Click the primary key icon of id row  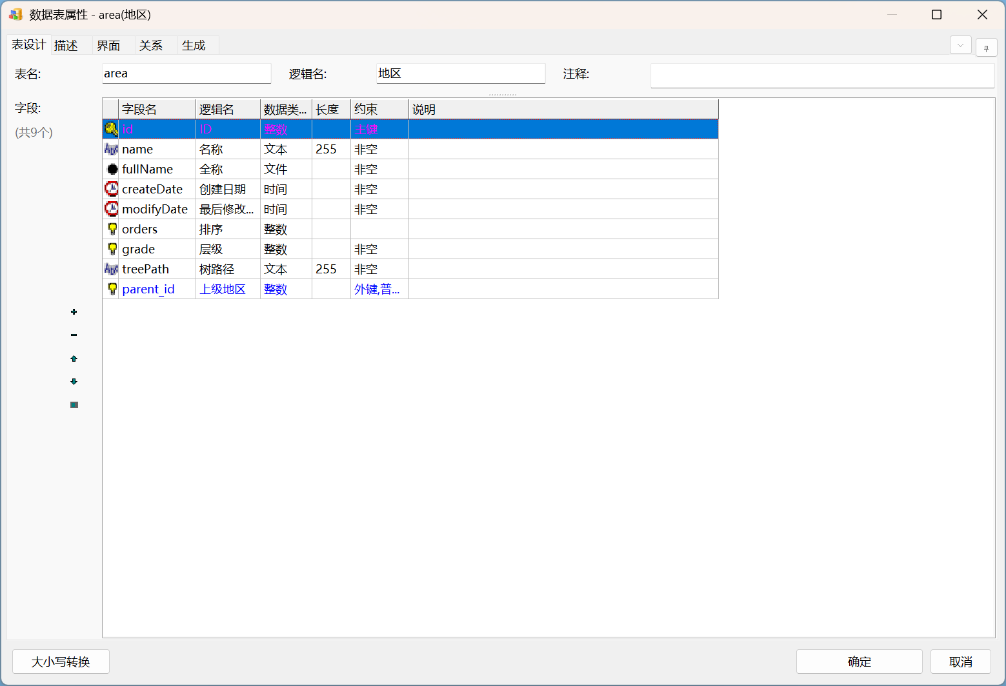coord(111,129)
